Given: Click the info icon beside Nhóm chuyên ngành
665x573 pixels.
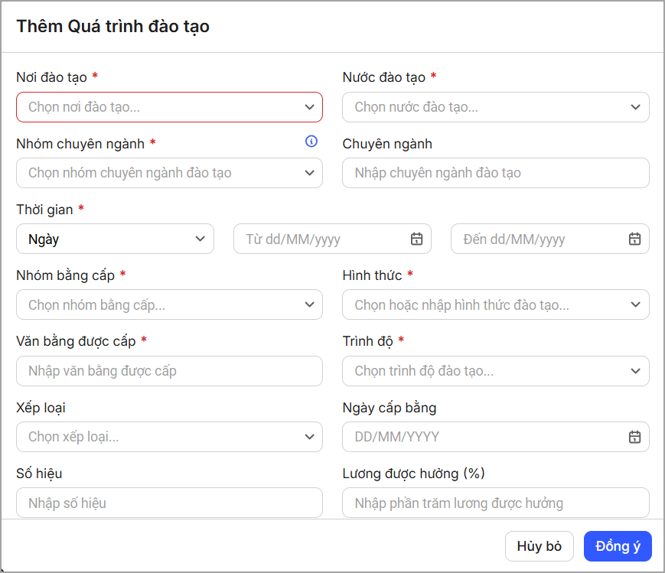Looking at the screenshot, I should coord(311,142).
